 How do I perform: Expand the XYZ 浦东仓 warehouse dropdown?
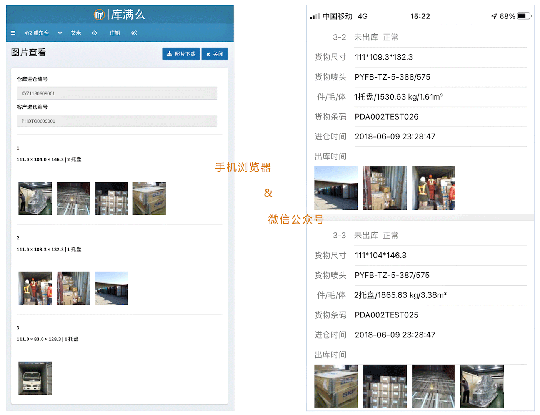click(43, 33)
